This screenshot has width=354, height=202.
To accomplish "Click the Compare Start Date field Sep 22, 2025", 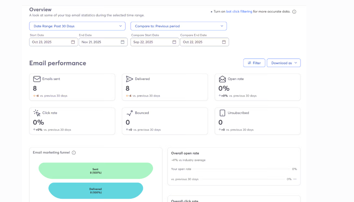I will click(x=155, y=42).
